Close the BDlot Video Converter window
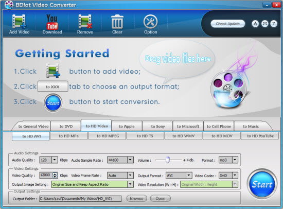This screenshot has width=283, height=209. (x=276, y=5)
